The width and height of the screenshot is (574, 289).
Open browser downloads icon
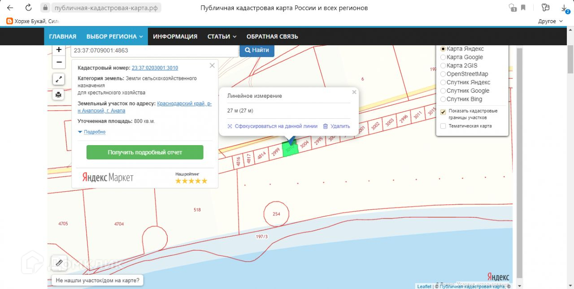(x=564, y=8)
